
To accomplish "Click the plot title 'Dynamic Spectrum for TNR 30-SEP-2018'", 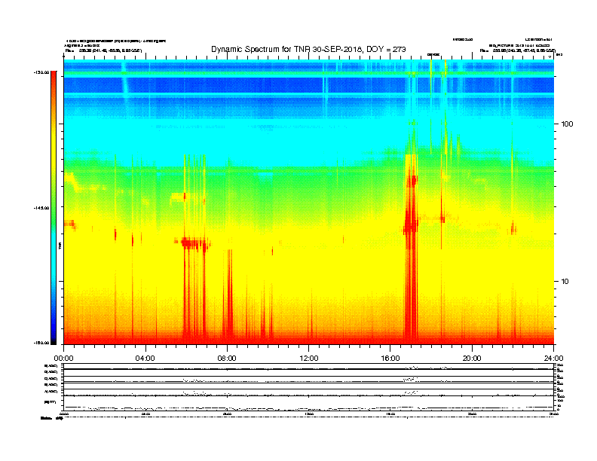I will pos(308,50).
